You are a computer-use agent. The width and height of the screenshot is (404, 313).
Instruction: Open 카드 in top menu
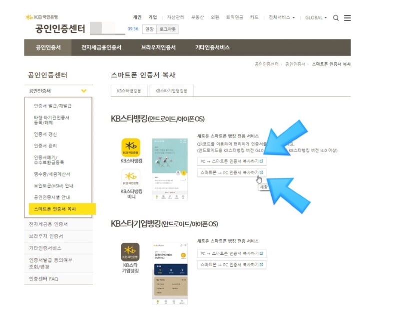[254, 17]
